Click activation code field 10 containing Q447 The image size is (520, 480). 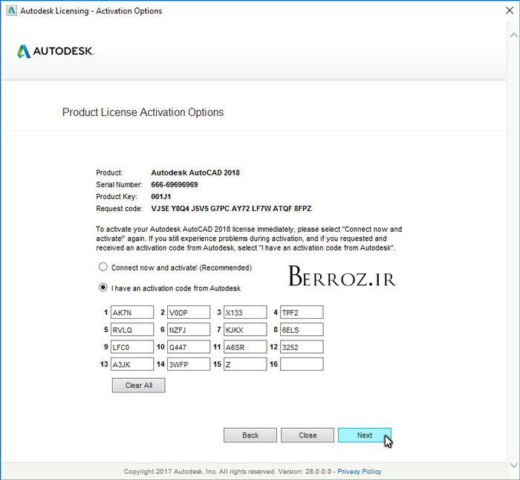(x=189, y=347)
